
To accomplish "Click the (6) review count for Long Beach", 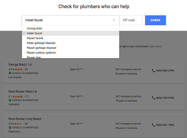I will 26,124.
